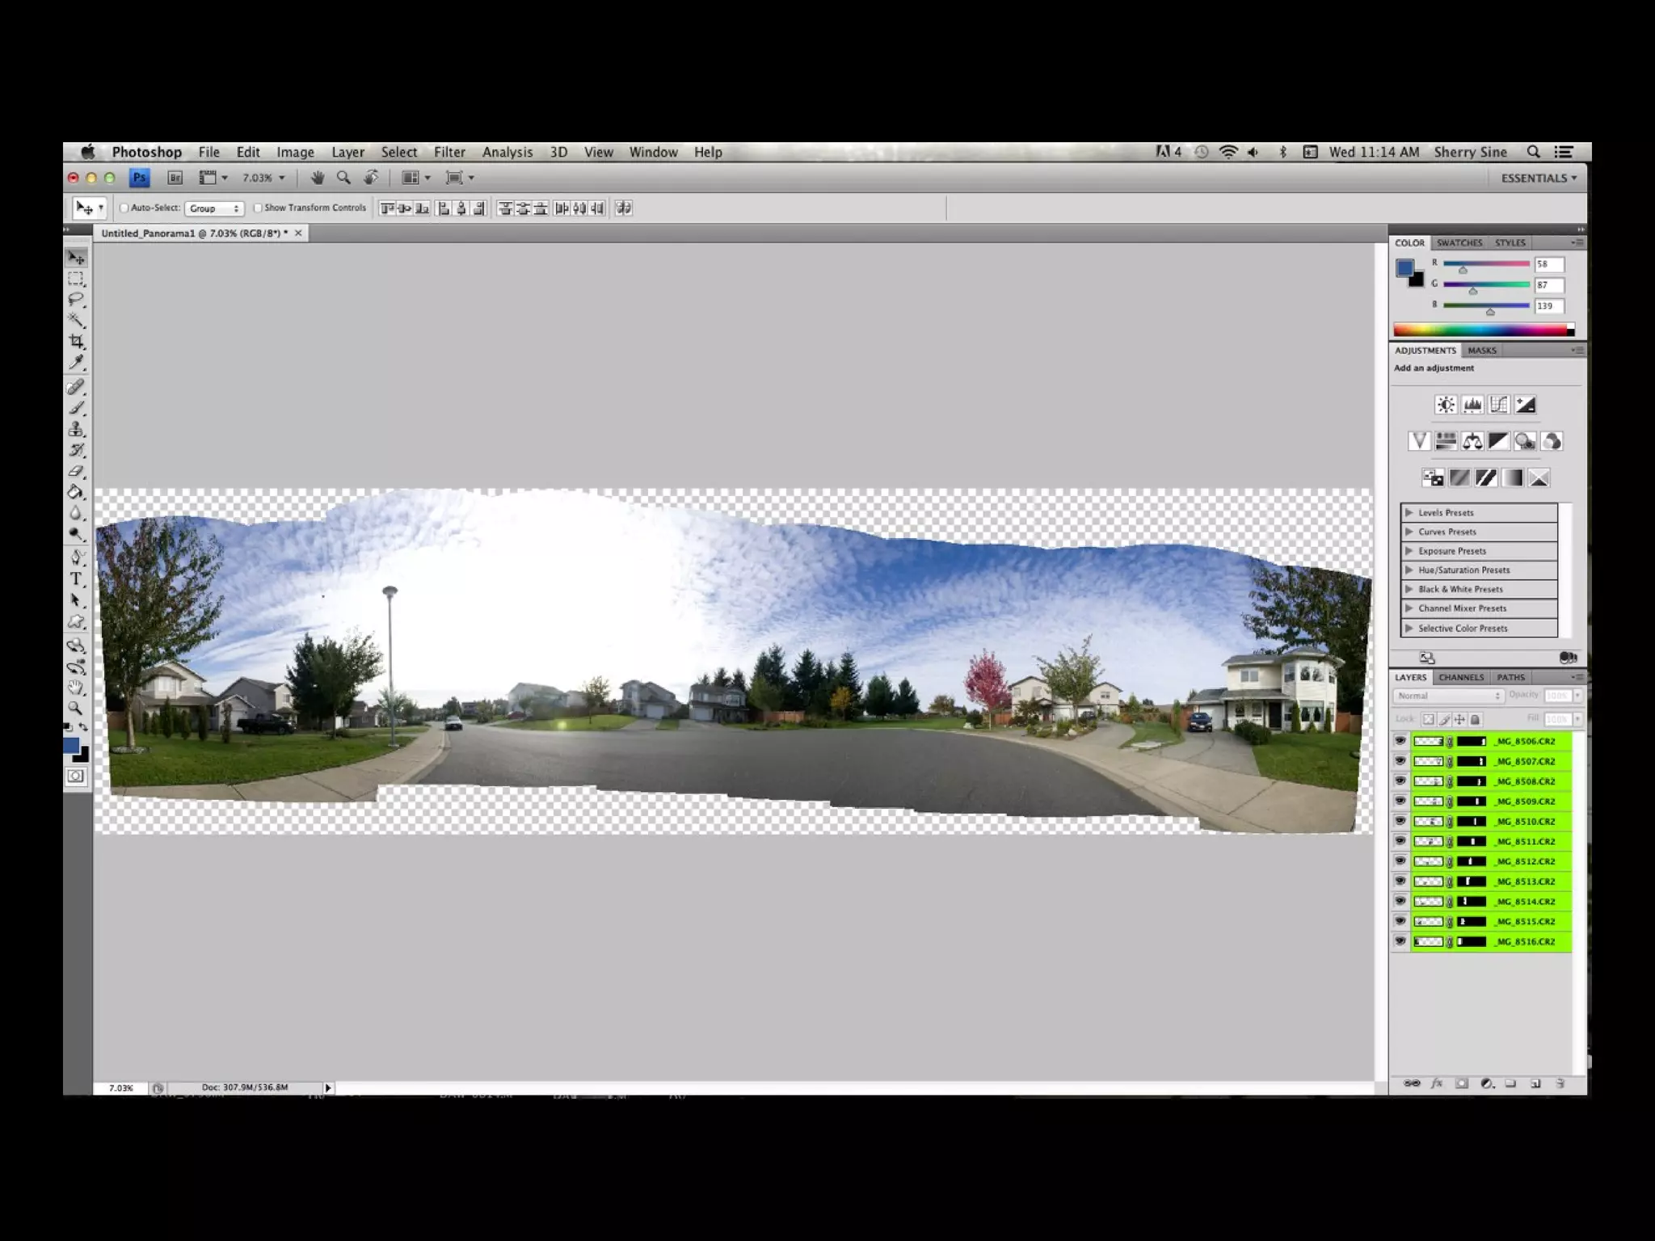Viewport: 1655px width, 1241px height.
Task: Select the Clone Stamp tool
Action: tap(77, 429)
